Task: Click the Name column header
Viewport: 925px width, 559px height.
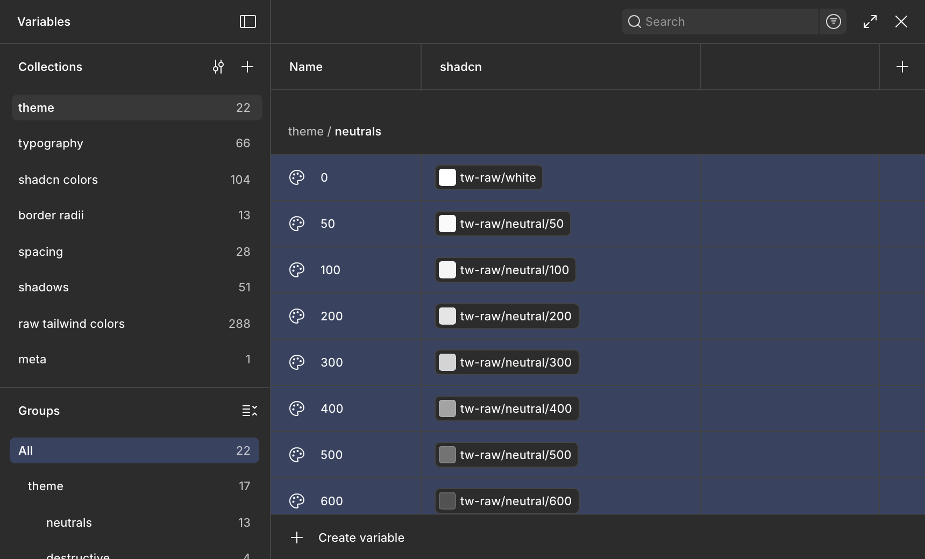Action: (x=346, y=67)
